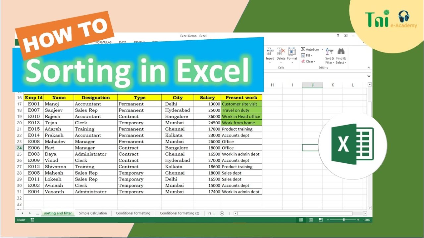Open Ribbon Display Options icon
This screenshot has height=238, width=424.
tap(345, 35)
